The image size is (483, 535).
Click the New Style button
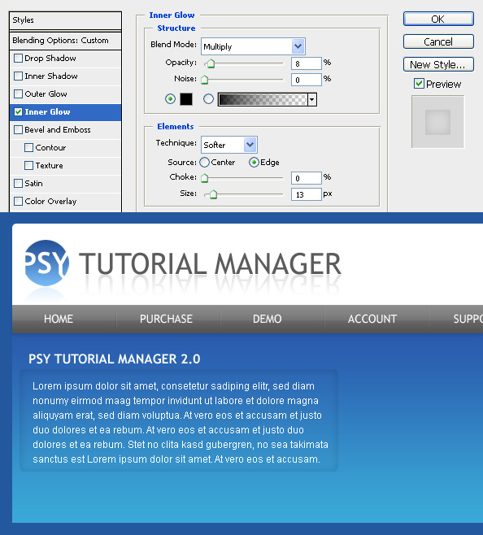(438, 64)
